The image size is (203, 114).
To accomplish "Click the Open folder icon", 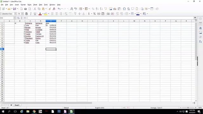I will click(9, 9).
